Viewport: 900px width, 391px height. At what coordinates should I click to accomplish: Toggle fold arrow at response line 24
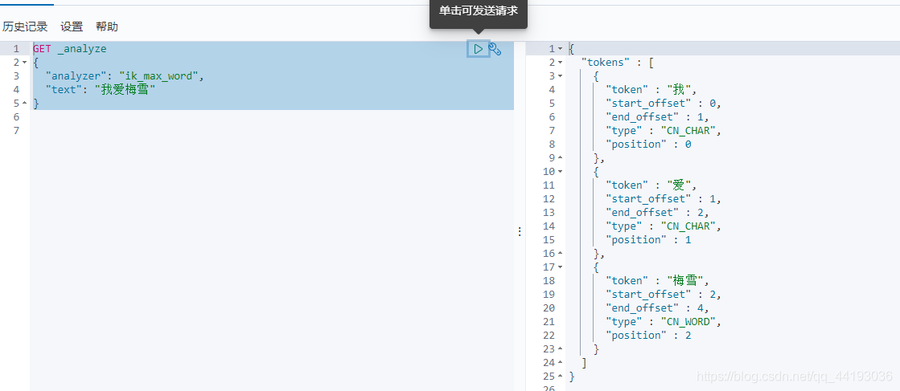point(561,362)
